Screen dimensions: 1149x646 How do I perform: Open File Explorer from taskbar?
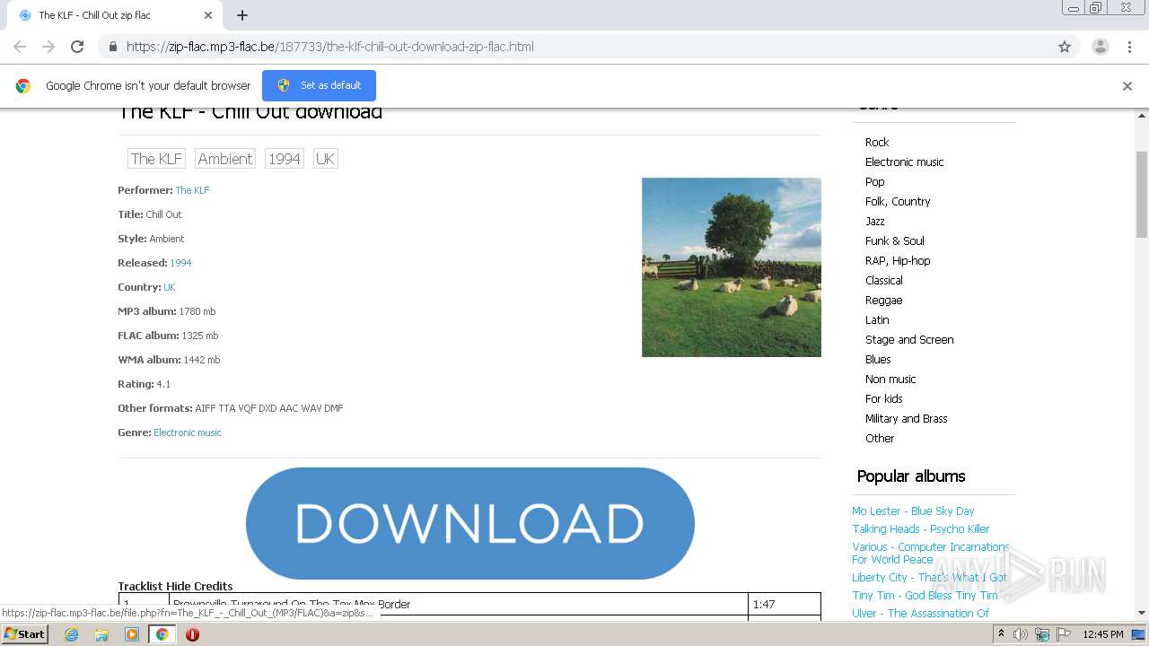pyautogui.click(x=101, y=634)
